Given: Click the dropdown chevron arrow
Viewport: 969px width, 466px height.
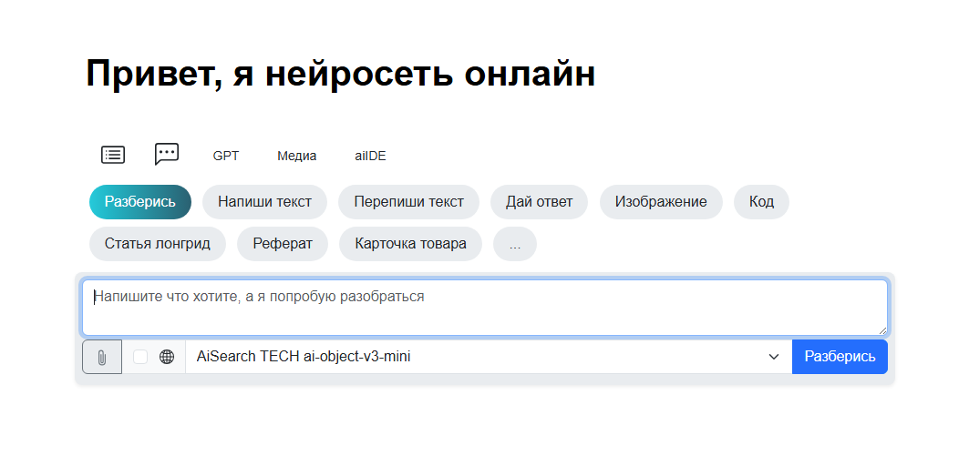Looking at the screenshot, I should pyautogui.click(x=774, y=357).
